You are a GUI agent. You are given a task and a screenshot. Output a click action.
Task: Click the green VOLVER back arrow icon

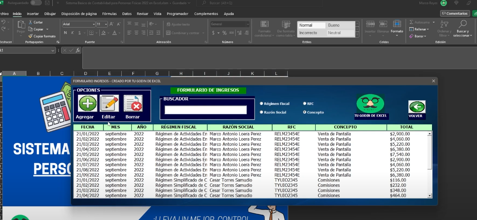point(417,107)
